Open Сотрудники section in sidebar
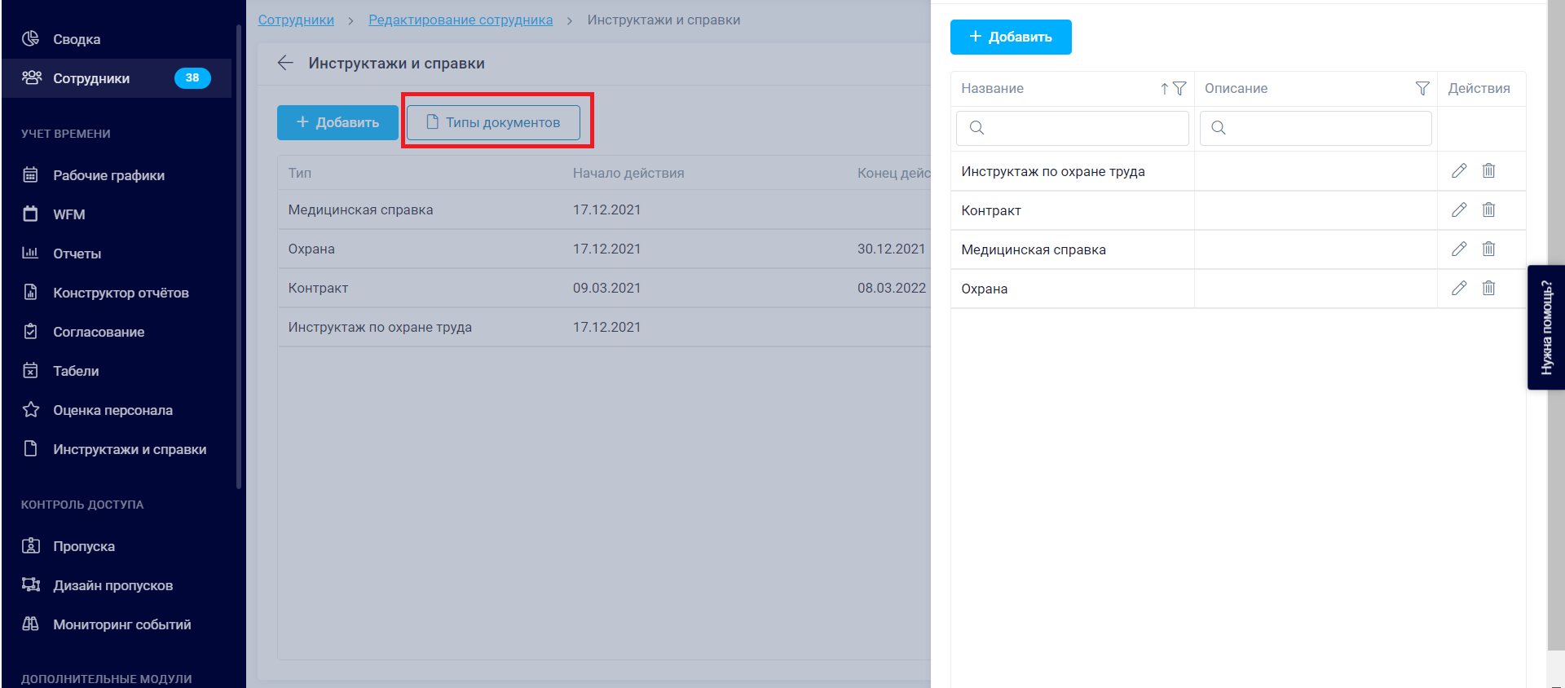Viewport: 1565px width, 688px height. point(117,78)
